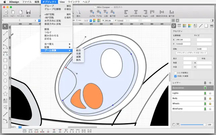Uncheck the 歩道とを編集 checkbox
216x135 pixels.
click(x=175, y=76)
